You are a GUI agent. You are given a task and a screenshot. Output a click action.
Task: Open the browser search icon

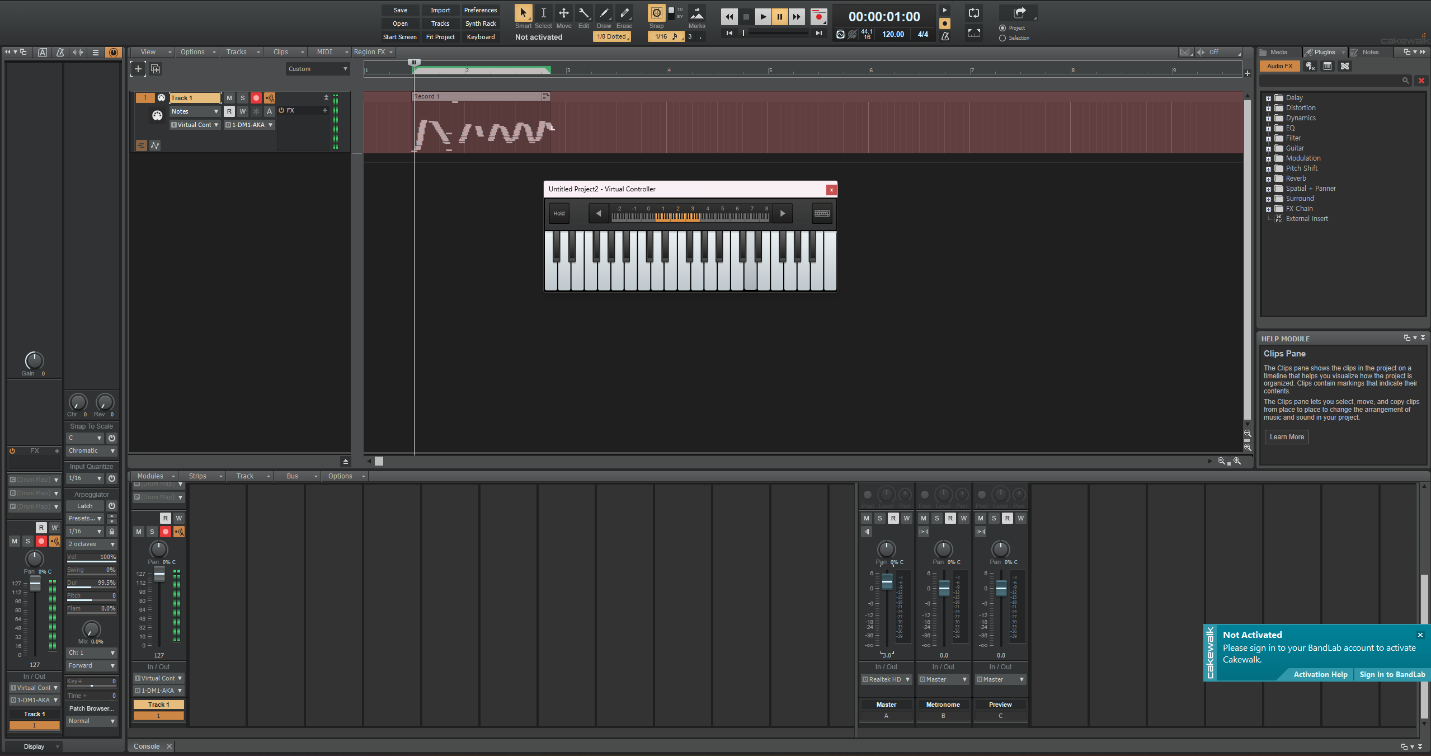[1405, 81]
